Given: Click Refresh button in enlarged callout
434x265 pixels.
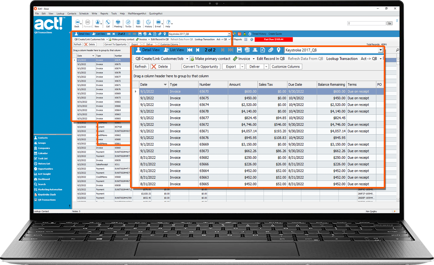Looking at the screenshot, I should coord(140,66).
